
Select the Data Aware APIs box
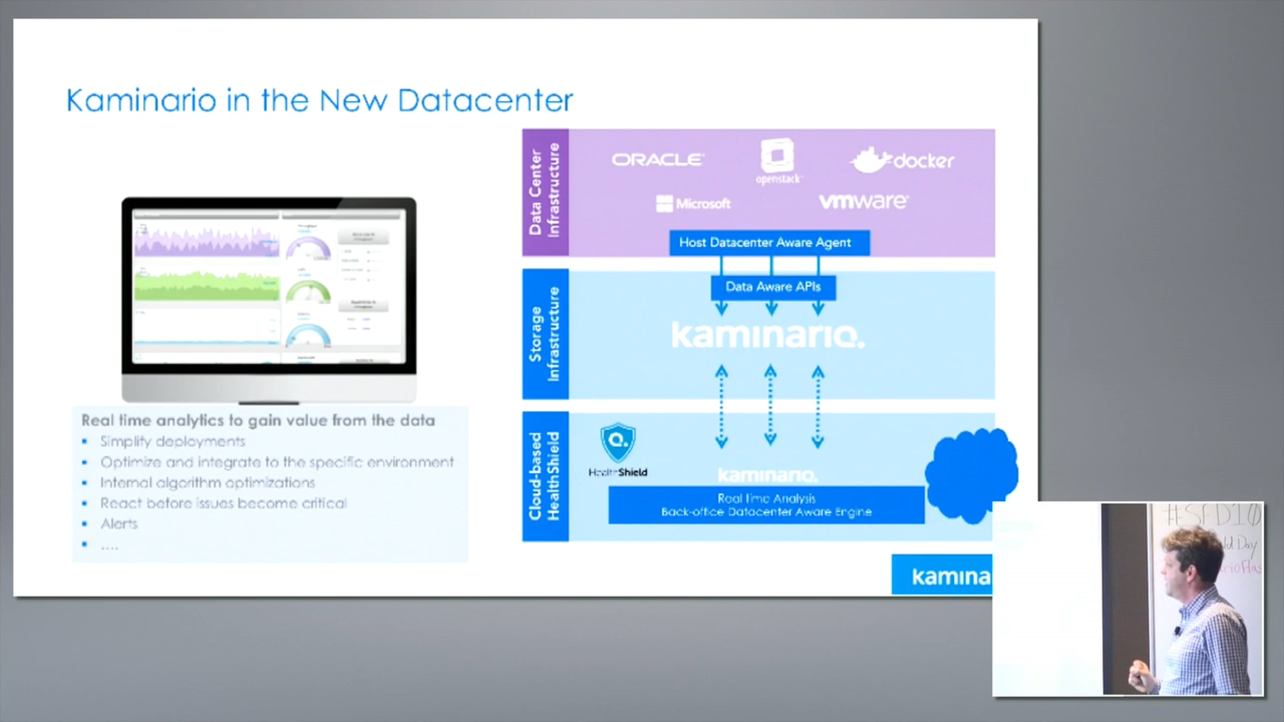(x=773, y=287)
